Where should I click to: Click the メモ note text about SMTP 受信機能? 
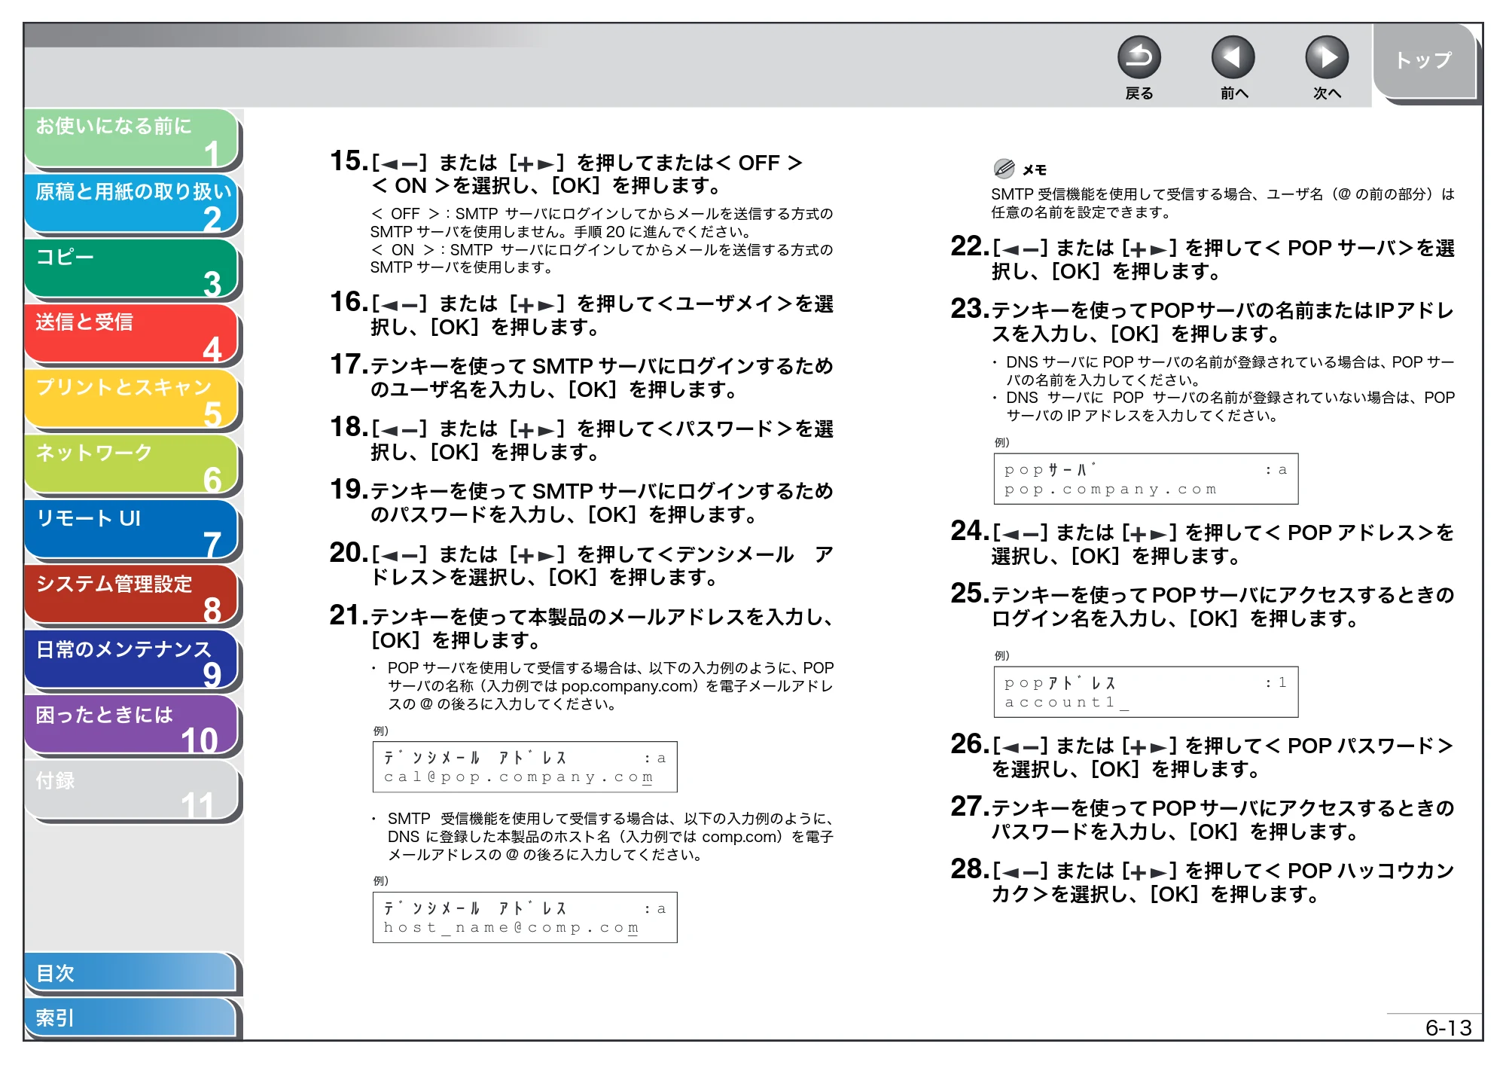(1223, 203)
